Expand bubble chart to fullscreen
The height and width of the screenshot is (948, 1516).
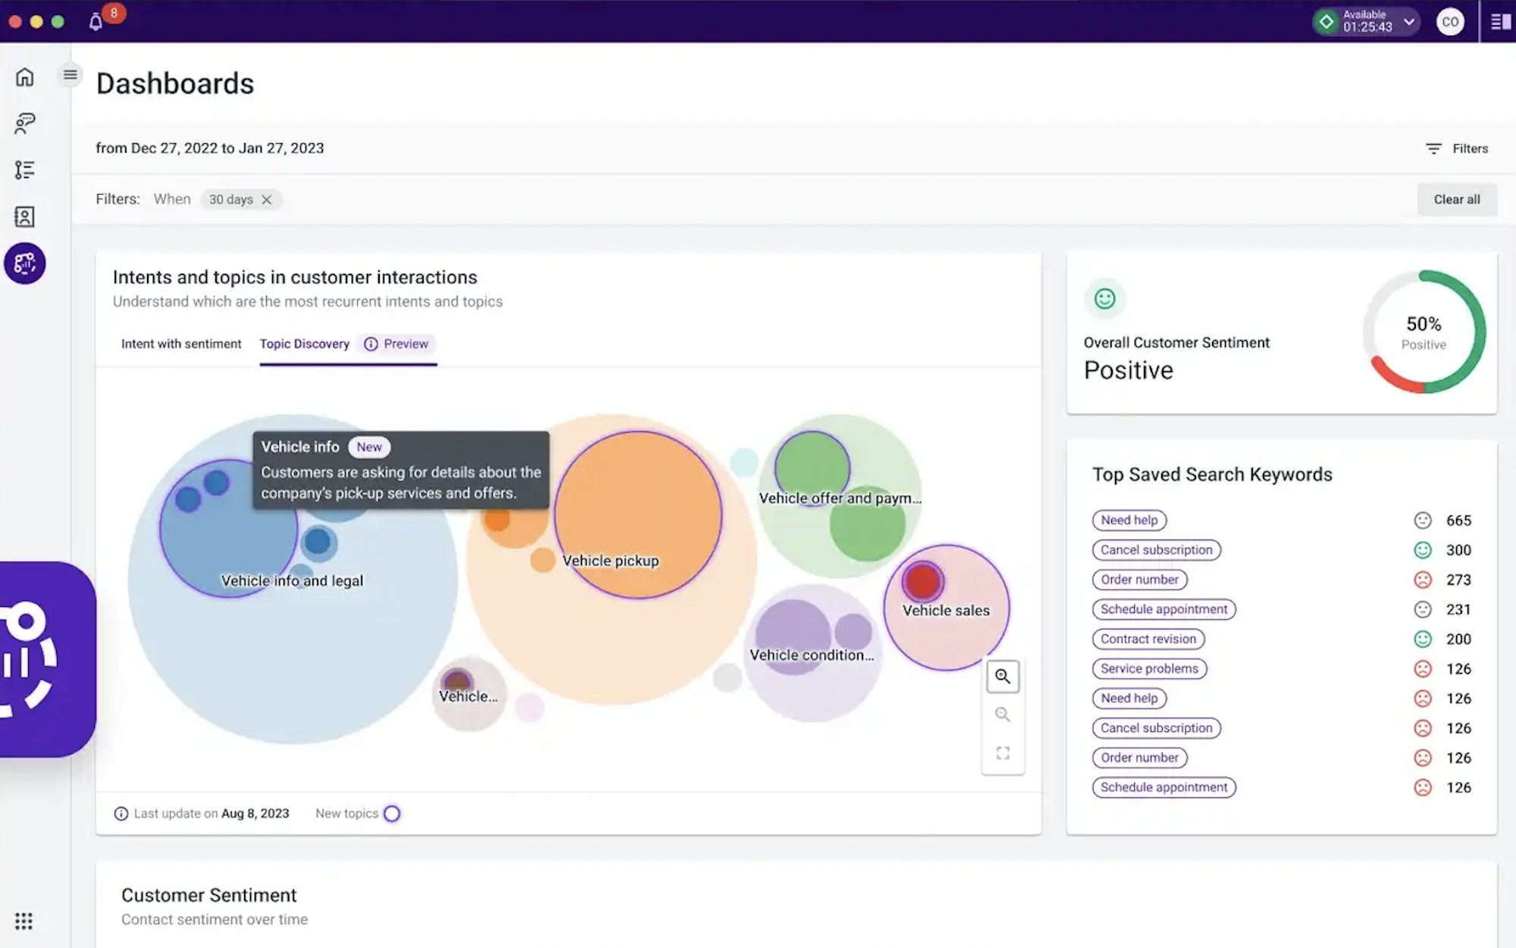(1002, 752)
